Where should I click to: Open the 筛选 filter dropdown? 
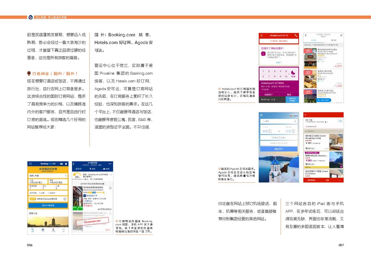[92, 169]
